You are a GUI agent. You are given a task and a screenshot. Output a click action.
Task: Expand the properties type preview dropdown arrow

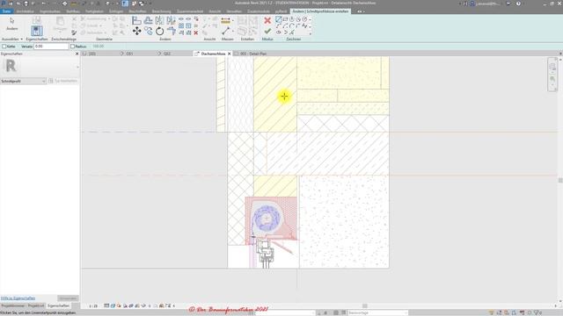click(77, 67)
